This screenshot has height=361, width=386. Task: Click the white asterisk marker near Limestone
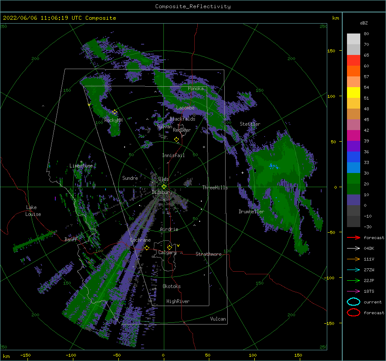(x=81, y=162)
